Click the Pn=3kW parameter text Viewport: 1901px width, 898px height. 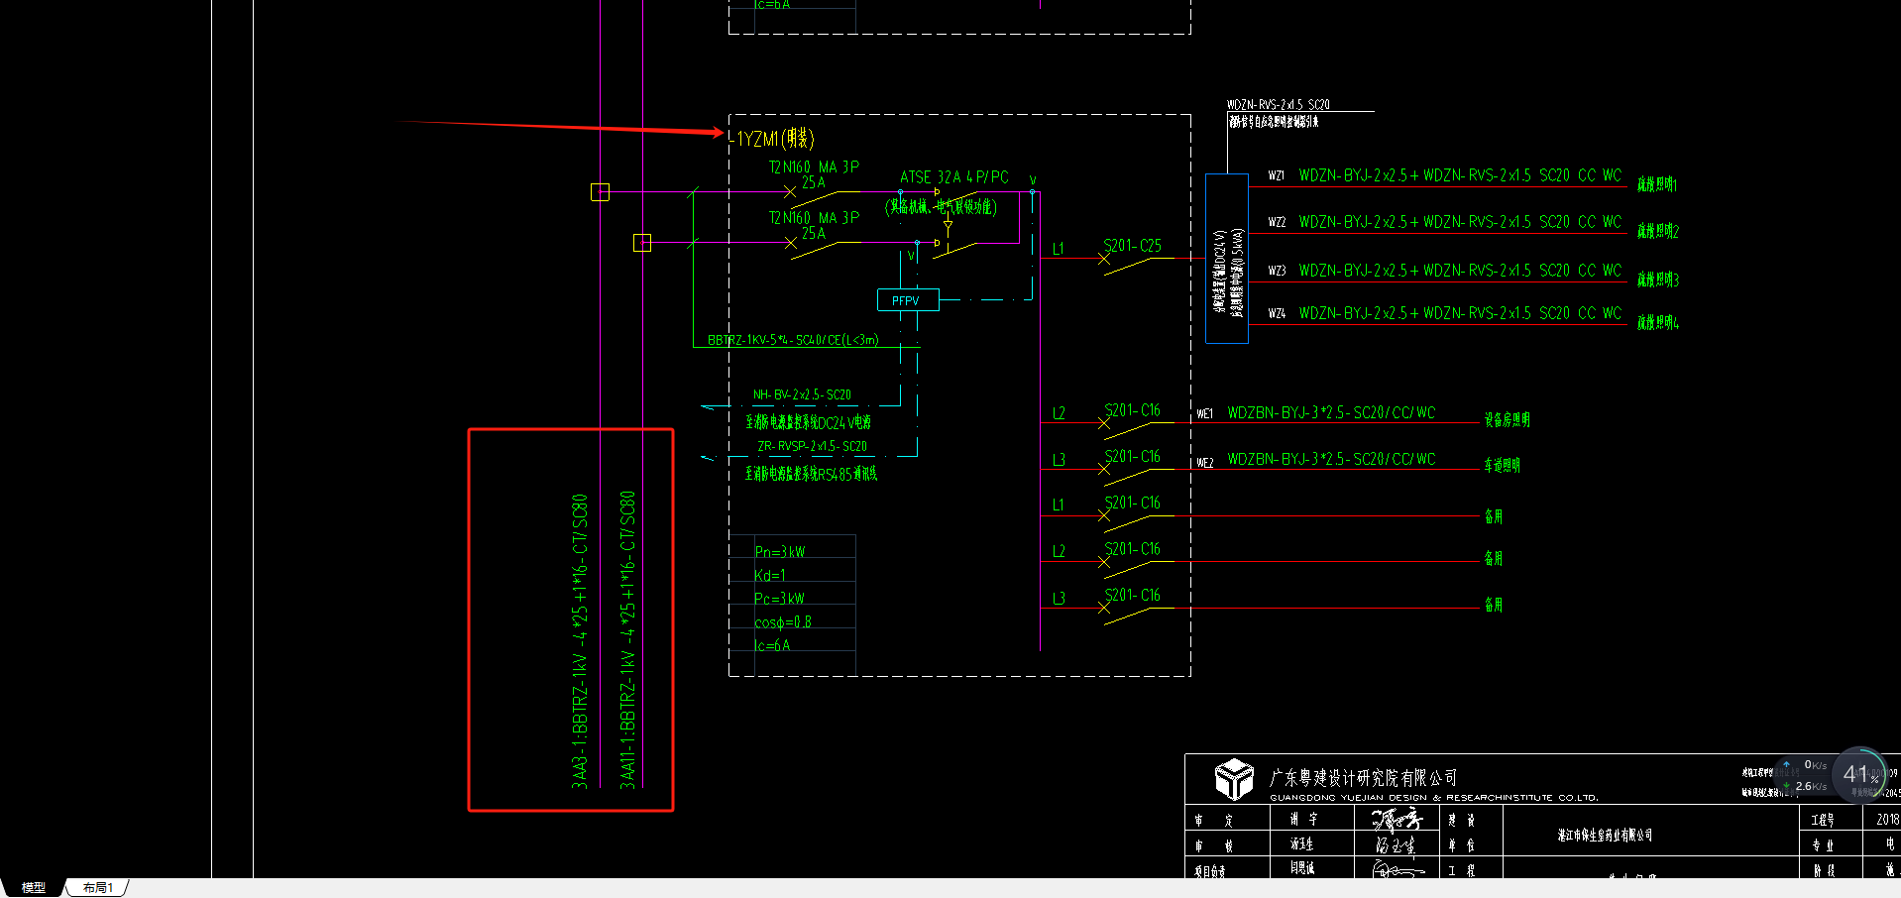coord(780,552)
